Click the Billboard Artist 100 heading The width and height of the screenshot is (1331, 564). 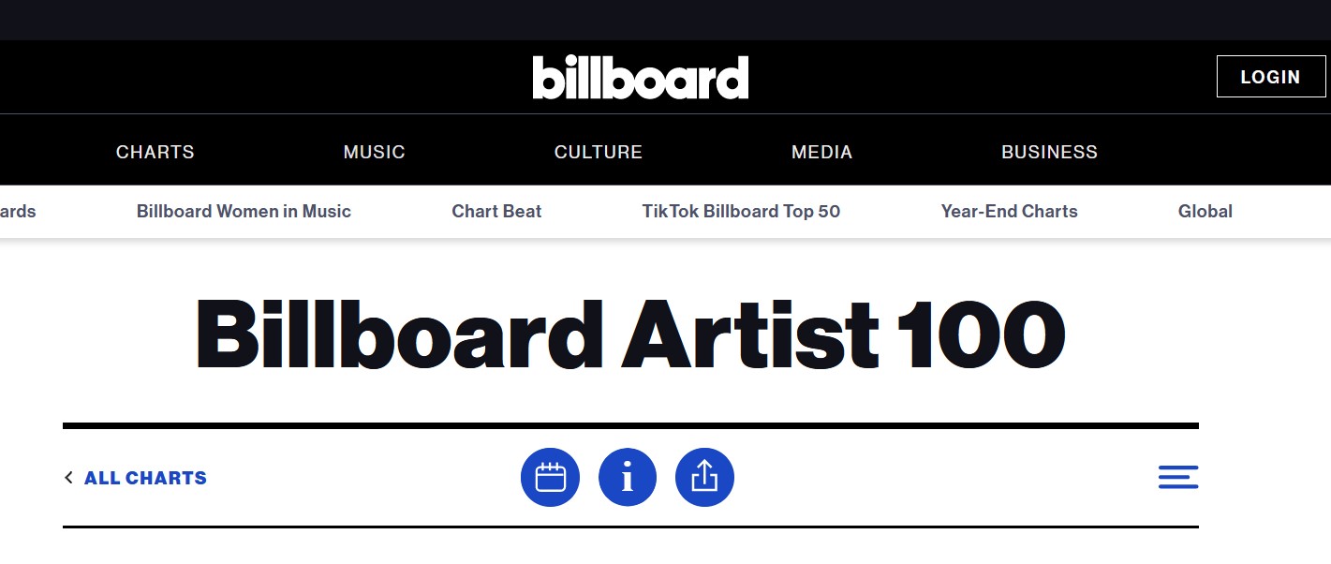point(630,334)
